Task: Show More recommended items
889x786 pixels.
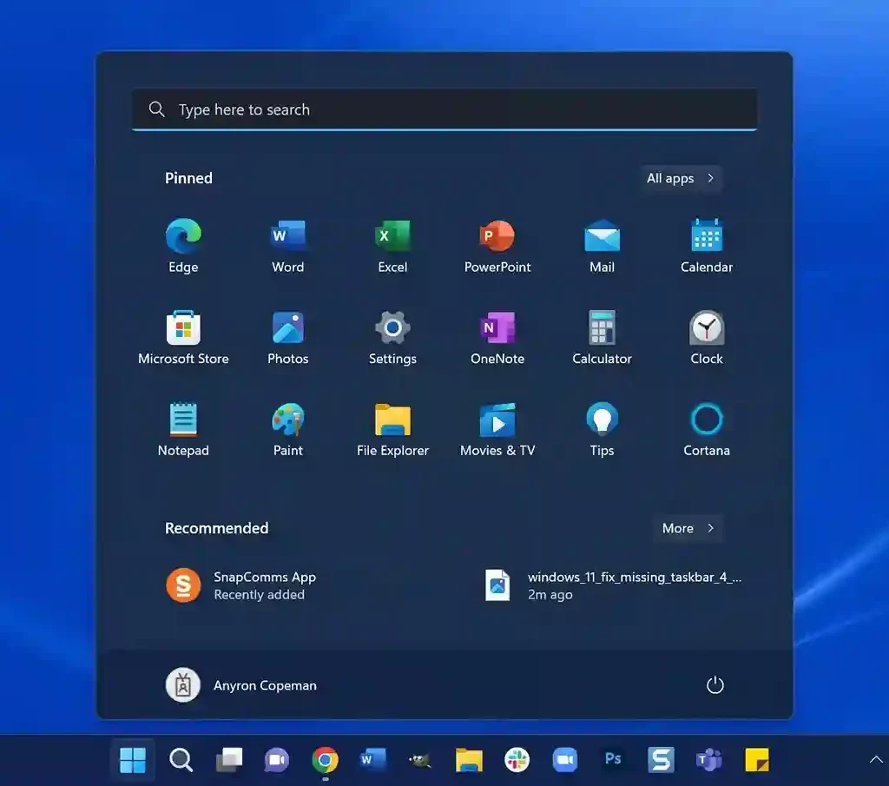Action: [688, 528]
